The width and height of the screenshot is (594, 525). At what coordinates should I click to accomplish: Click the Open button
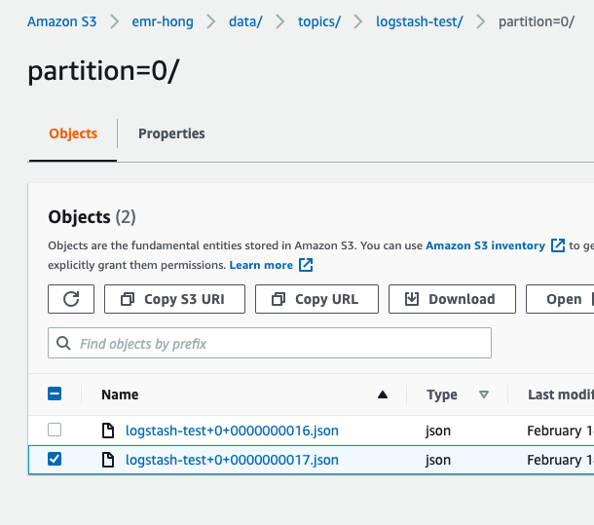pos(560,299)
